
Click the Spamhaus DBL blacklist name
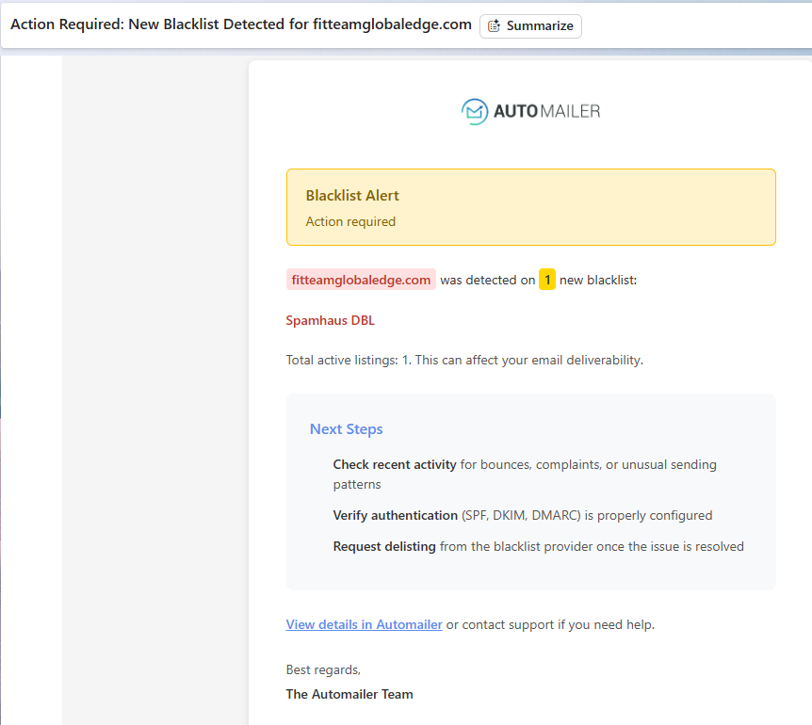[x=331, y=320]
